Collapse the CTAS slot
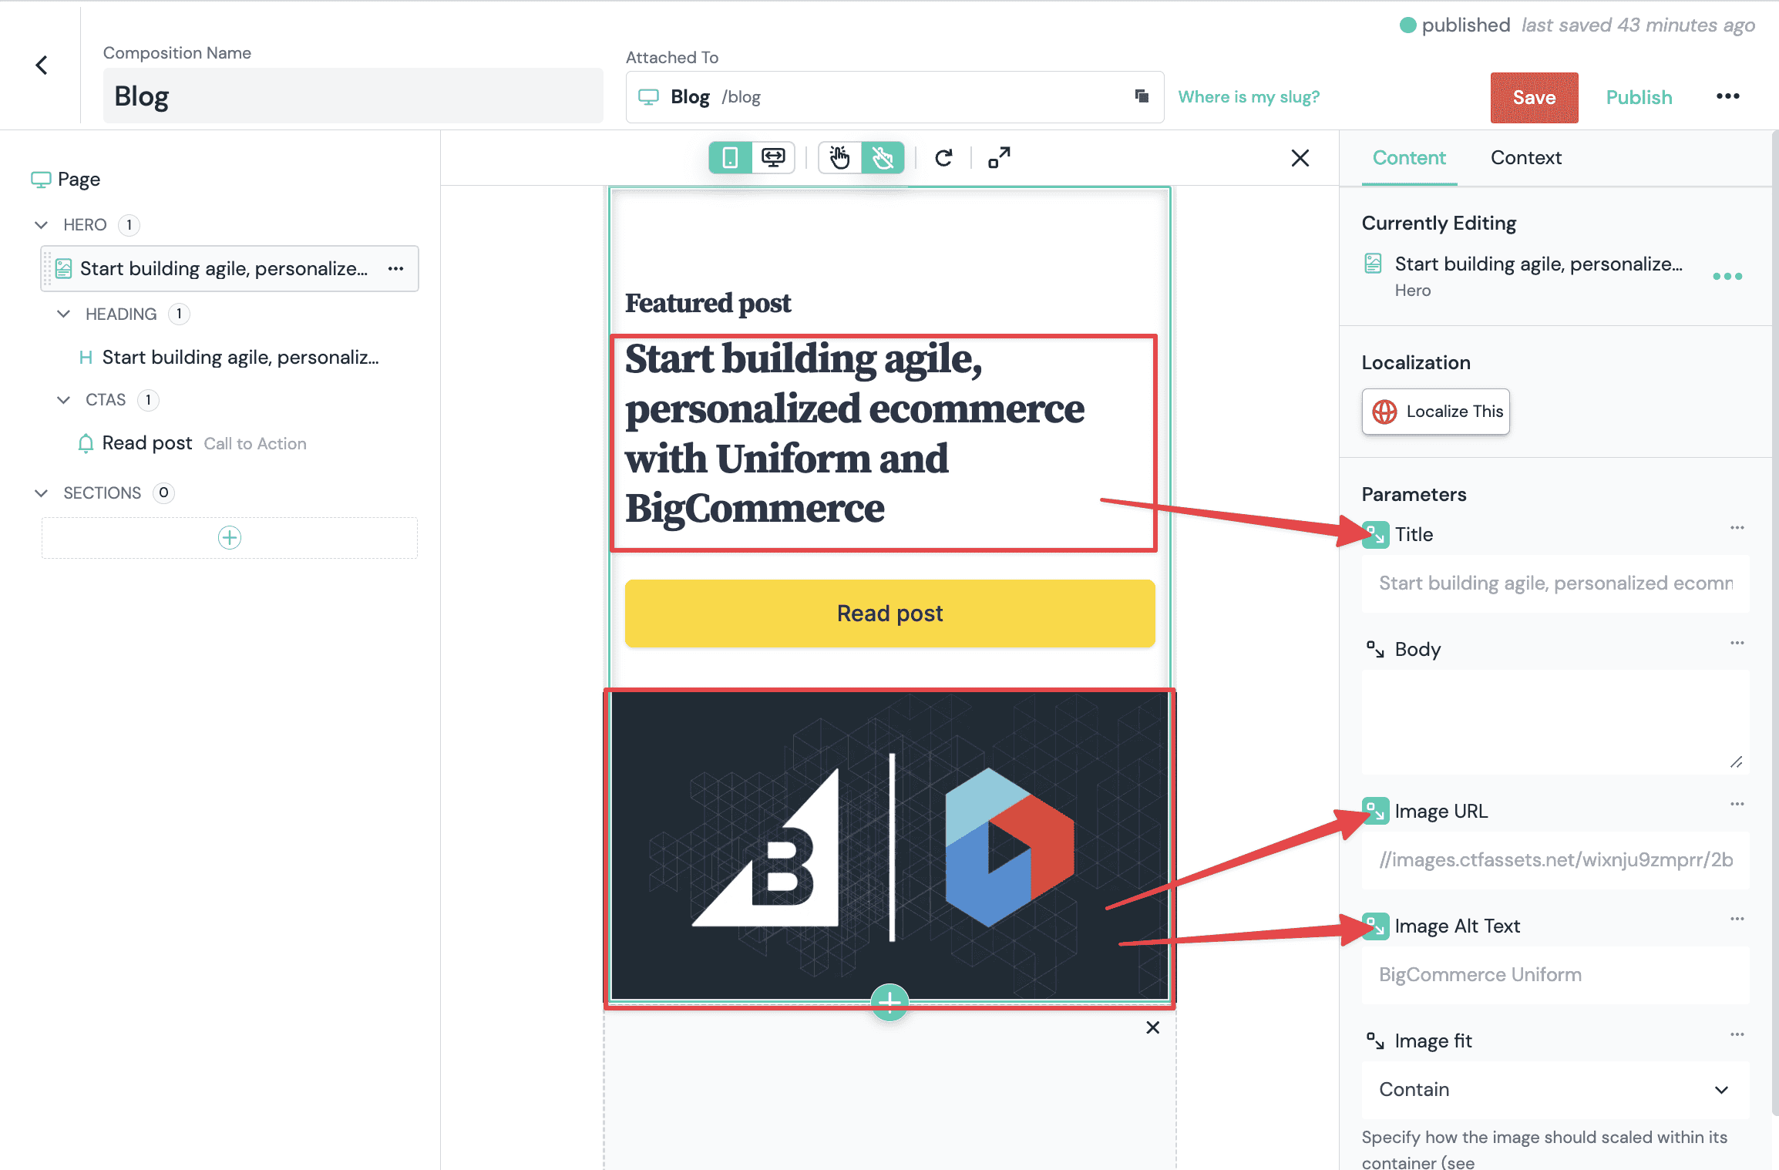The width and height of the screenshot is (1779, 1170). pos(64,400)
